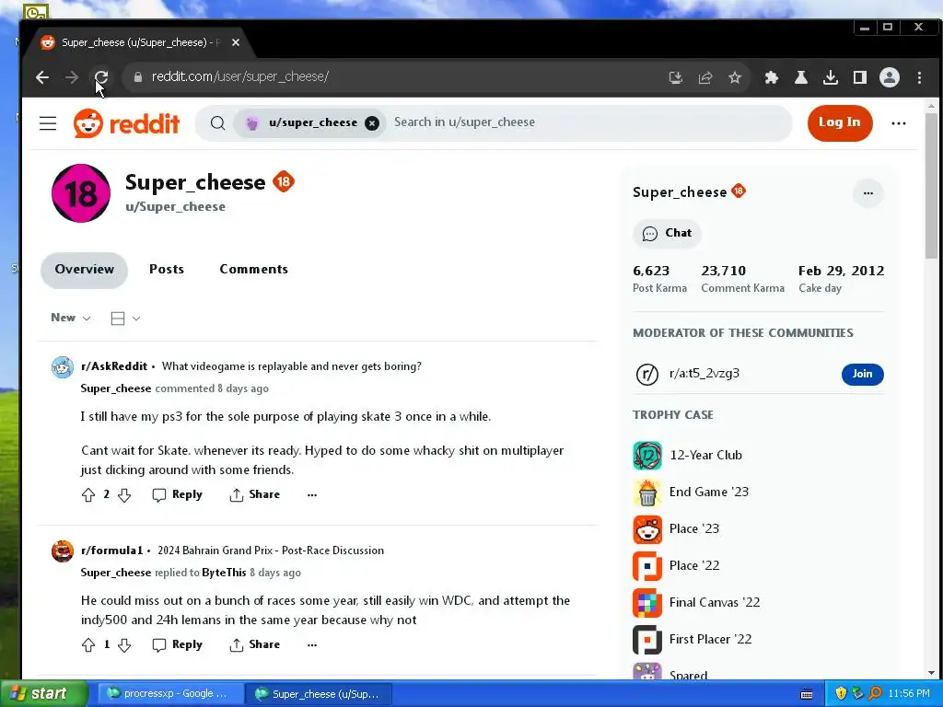Viewport: 943px width, 707px height.
Task: Open more options on the formula1 comment
Action: click(x=311, y=645)
